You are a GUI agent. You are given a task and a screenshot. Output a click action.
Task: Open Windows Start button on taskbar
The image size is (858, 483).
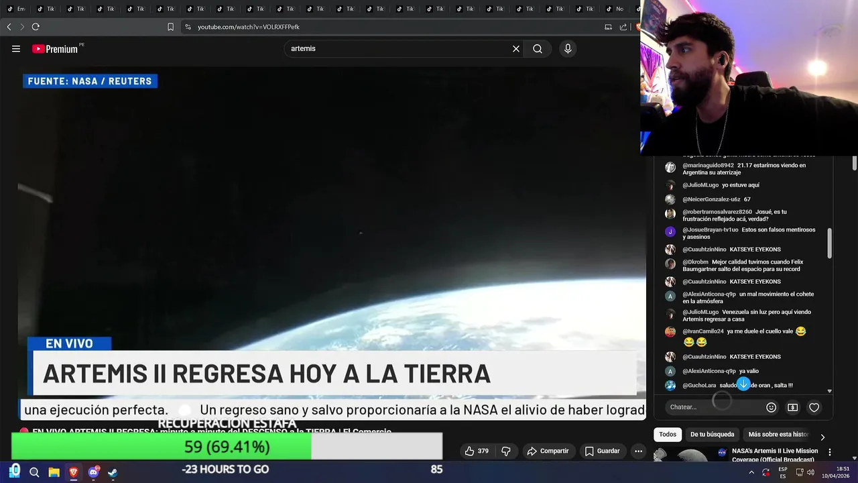[15, 472]
